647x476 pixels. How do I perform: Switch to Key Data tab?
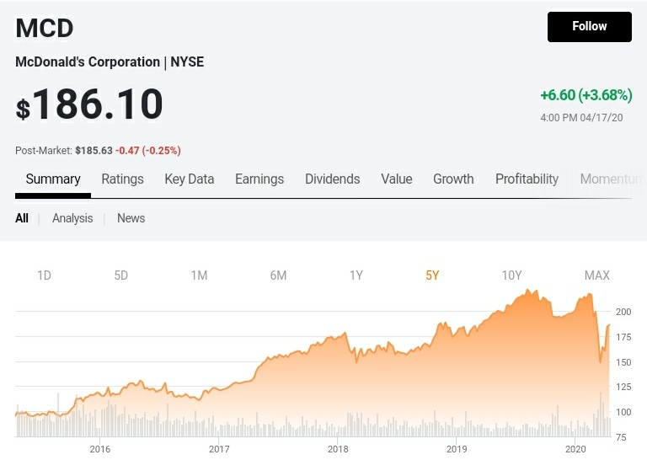point(189,179)
